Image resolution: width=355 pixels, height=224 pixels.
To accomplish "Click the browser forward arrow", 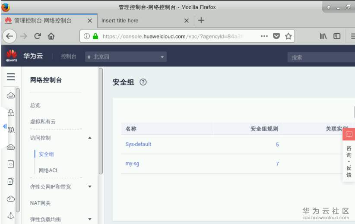I will click(x=24, y=36).
